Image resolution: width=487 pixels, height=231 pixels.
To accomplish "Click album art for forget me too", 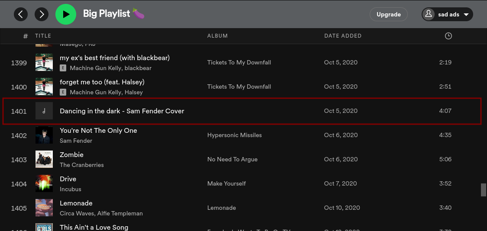I will tap(44, 87).
